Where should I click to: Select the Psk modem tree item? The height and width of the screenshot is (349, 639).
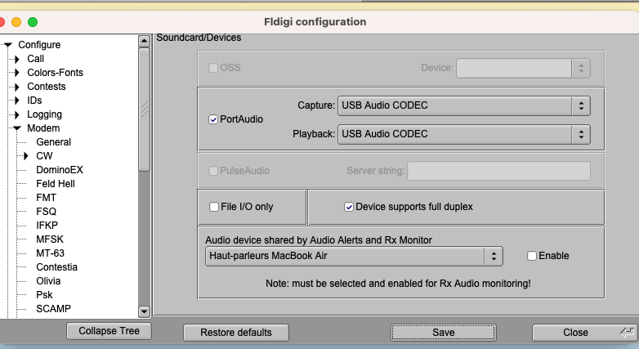(44, 295)
